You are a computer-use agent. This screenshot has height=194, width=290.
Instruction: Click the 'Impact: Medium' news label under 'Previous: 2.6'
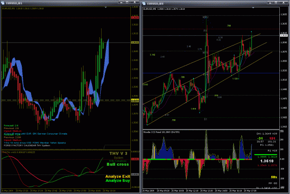13,131
